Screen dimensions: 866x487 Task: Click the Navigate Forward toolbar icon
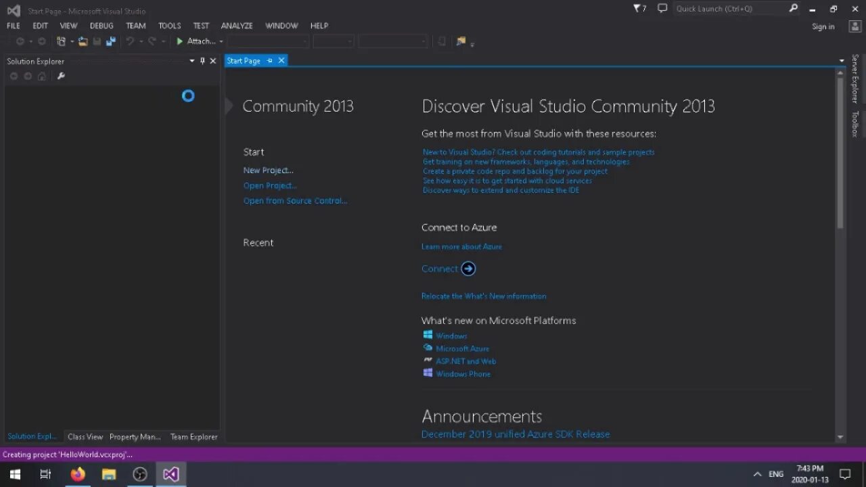click(41, 41)
